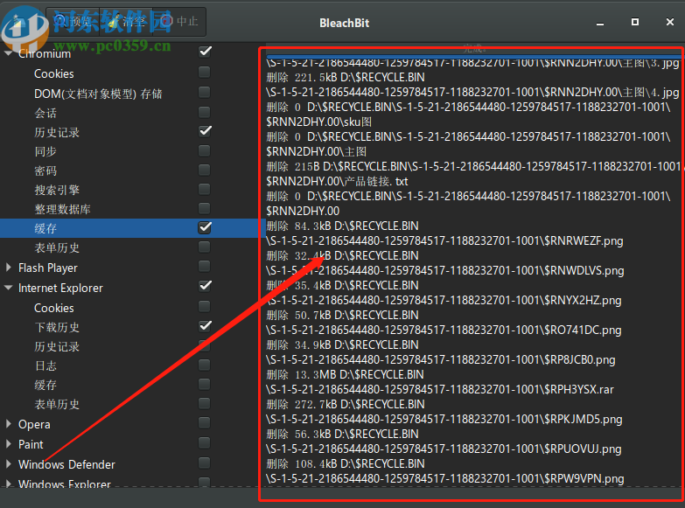Viewport: 685px width, 508px height.
Task: Select the Windows Defender tree item
Action: pyautogui.click(x=66, y=464)
